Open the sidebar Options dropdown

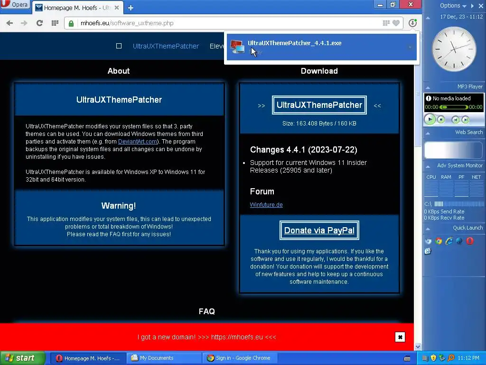[x=453, y=6]
